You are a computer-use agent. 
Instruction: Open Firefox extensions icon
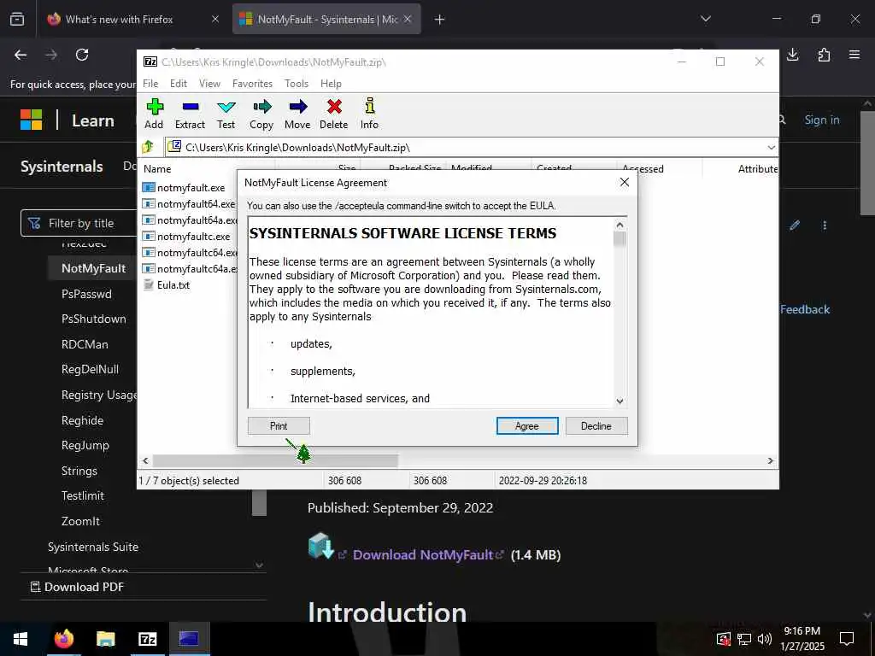[824, 55]
